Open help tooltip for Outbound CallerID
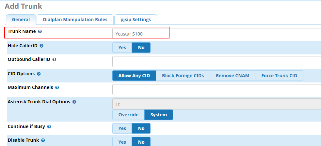 coord(54,60)
